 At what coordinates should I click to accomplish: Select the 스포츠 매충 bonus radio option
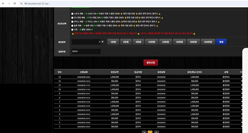tap(72, 14)
